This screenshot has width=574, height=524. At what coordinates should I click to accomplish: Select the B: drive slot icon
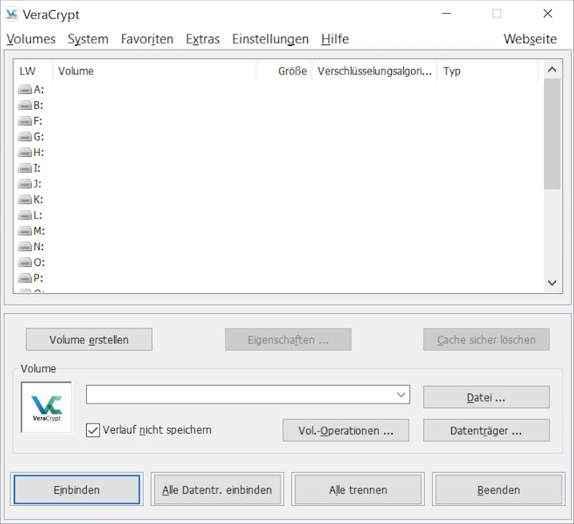[x=24, y=105]
